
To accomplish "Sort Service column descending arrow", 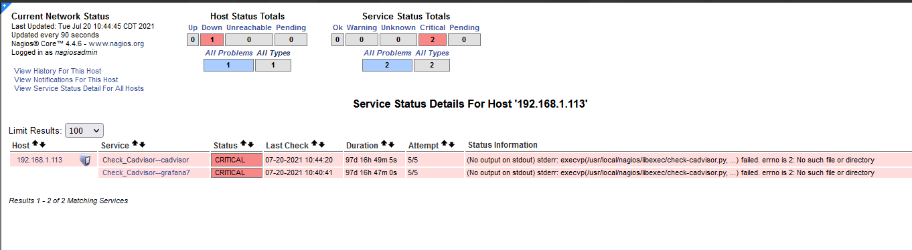I will click(x=142, y=144).
